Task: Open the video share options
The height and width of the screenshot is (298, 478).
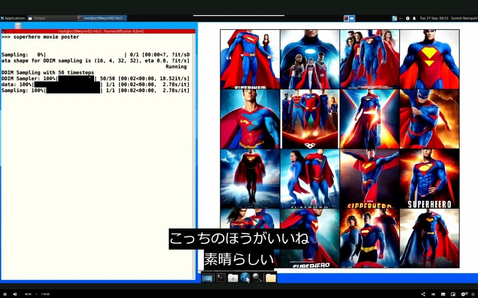Action: 423,294
